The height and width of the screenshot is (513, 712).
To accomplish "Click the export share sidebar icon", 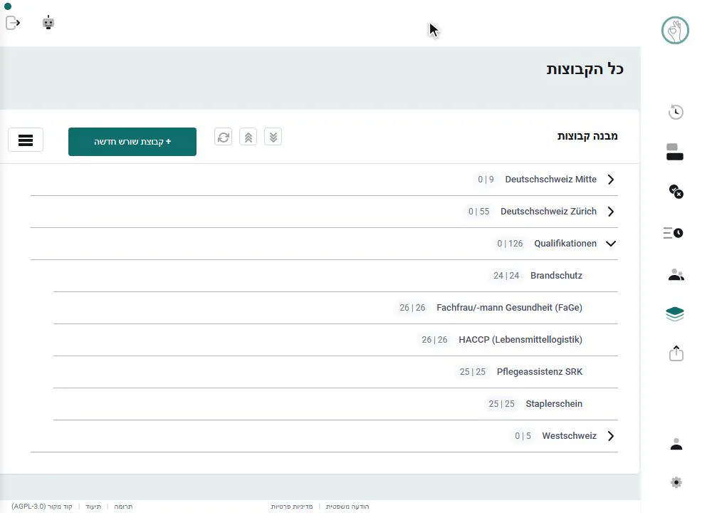I will 676,353.
